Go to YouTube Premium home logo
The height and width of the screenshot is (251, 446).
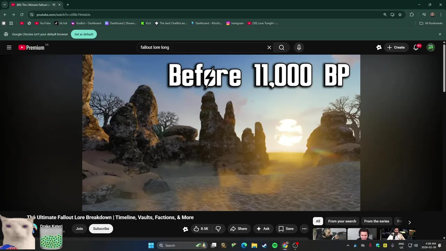[31, 47]
